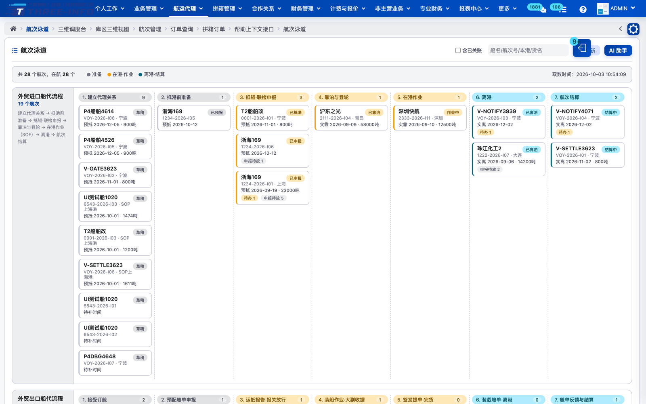
Task: Open the 1. 建立代理关系 column header
Action: pyautogui.click(x=115, y=97)
